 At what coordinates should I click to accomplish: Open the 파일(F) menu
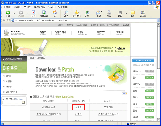(8, 7)
